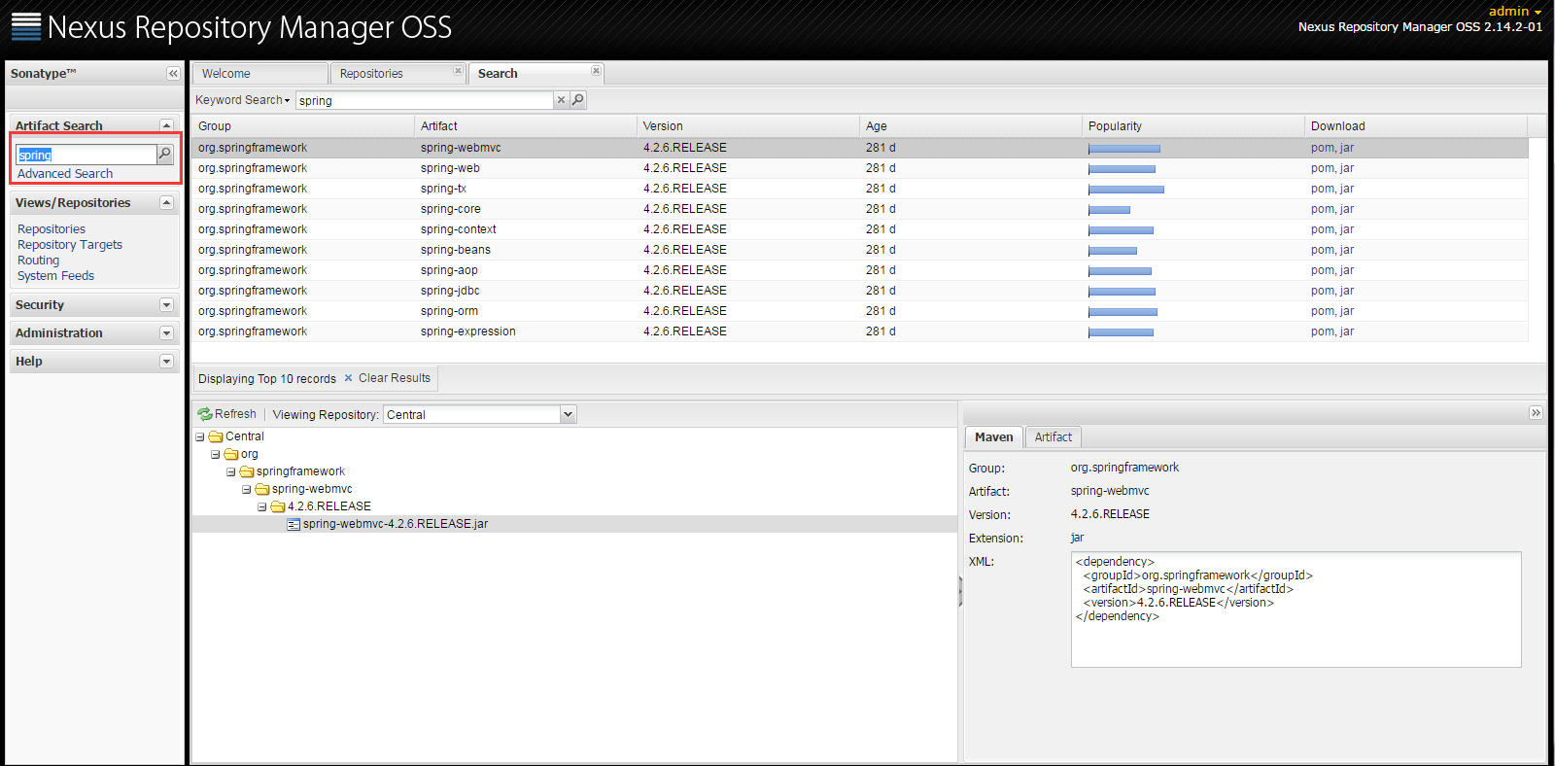Image resolution: width=1555 pixels, height=766 pixels.
Task: Download the spring-webmvc pom
Action: click(1322, 148)
